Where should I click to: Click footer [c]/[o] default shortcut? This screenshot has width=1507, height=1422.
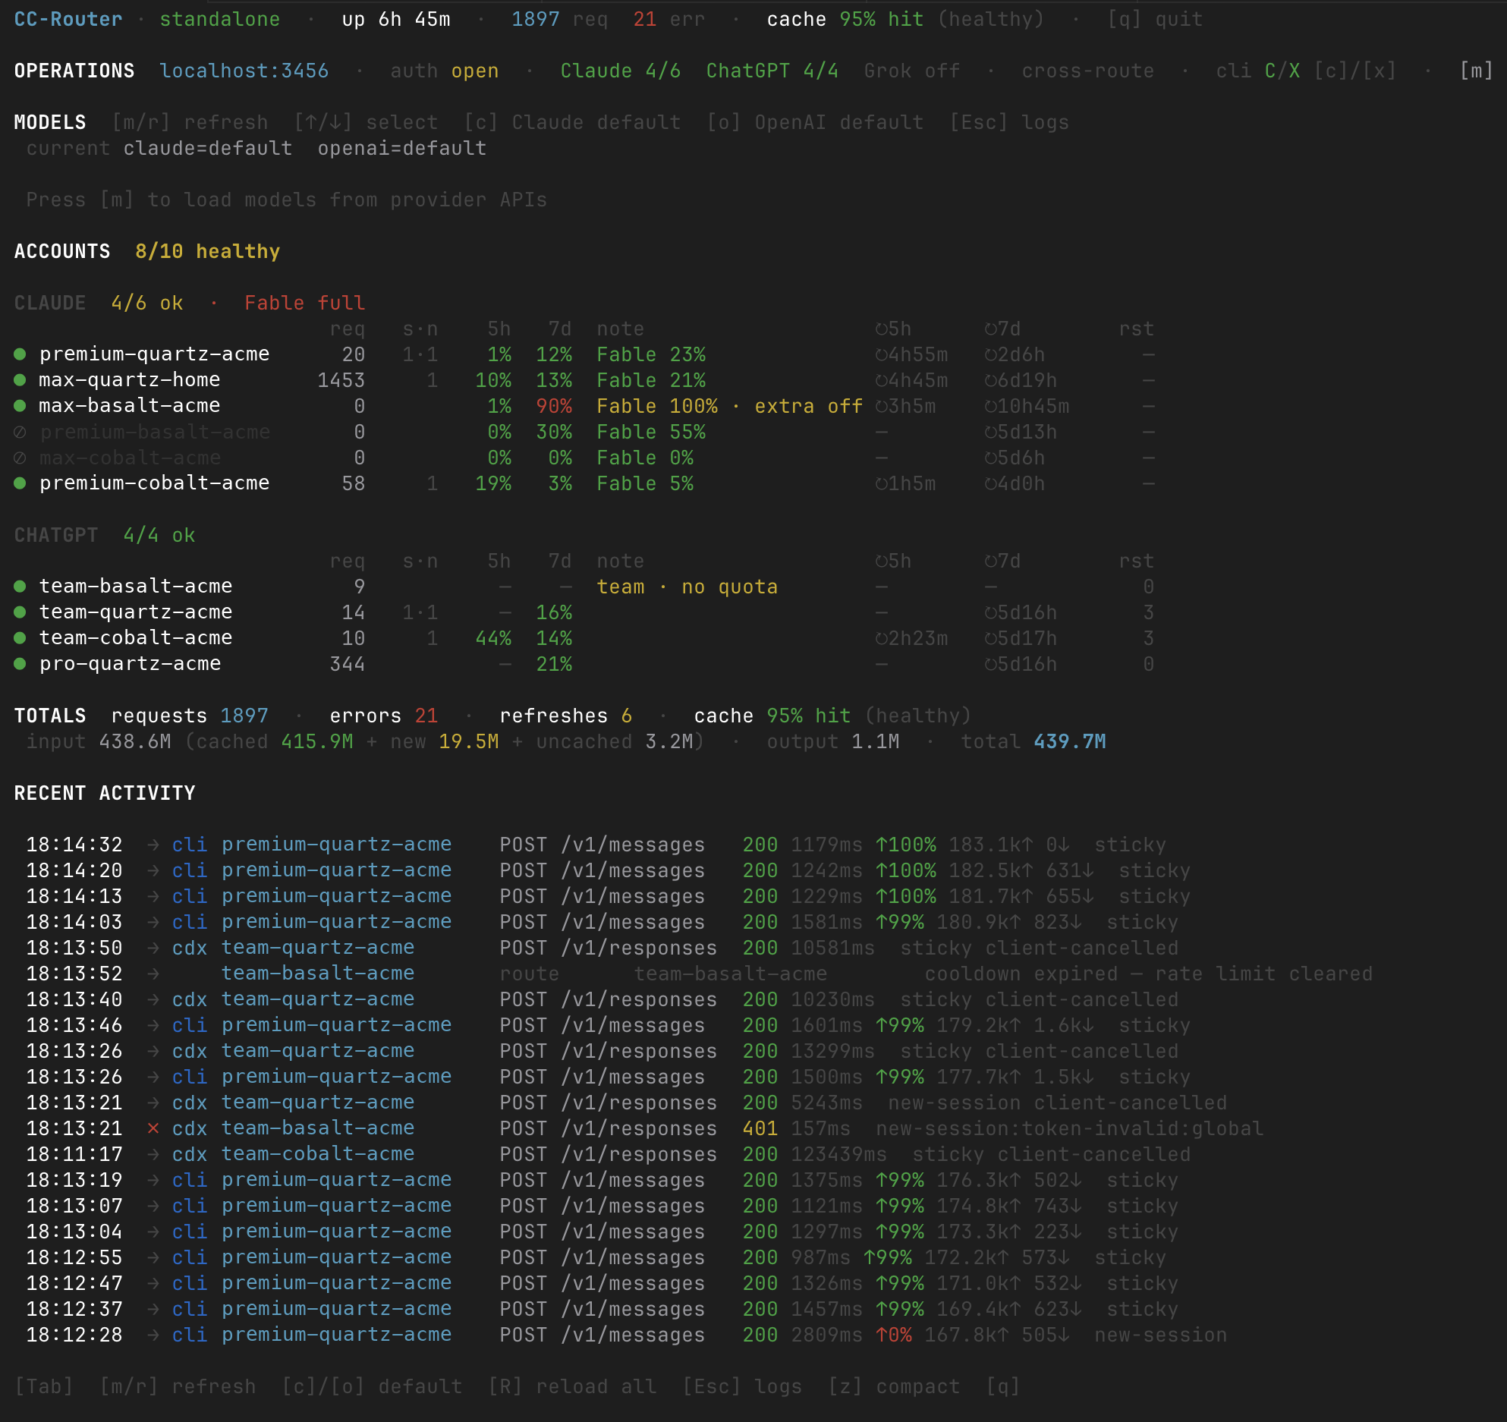(373, 1386)
